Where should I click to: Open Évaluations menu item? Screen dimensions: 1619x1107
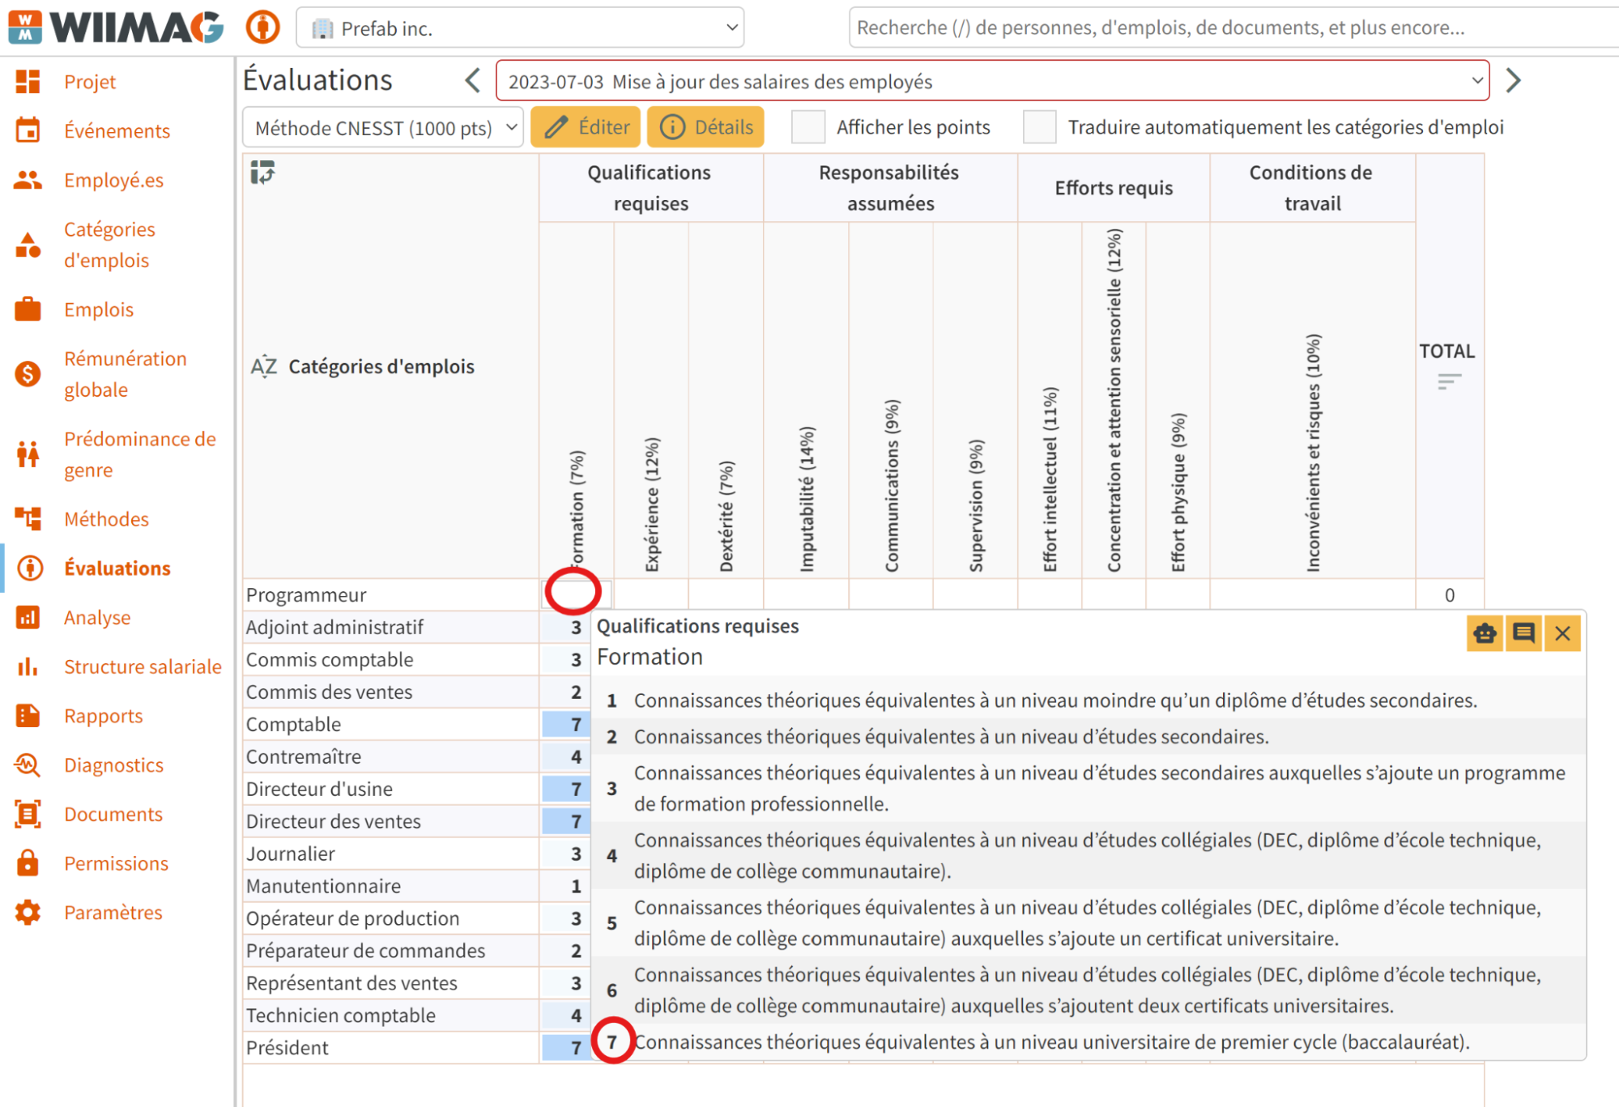pyautogui.click(x=117, y=568)
